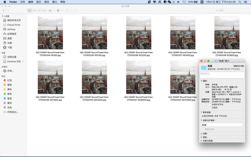
Task: Switch Finder to icon view
Action: pyautogui.click(x=30, y=10)
